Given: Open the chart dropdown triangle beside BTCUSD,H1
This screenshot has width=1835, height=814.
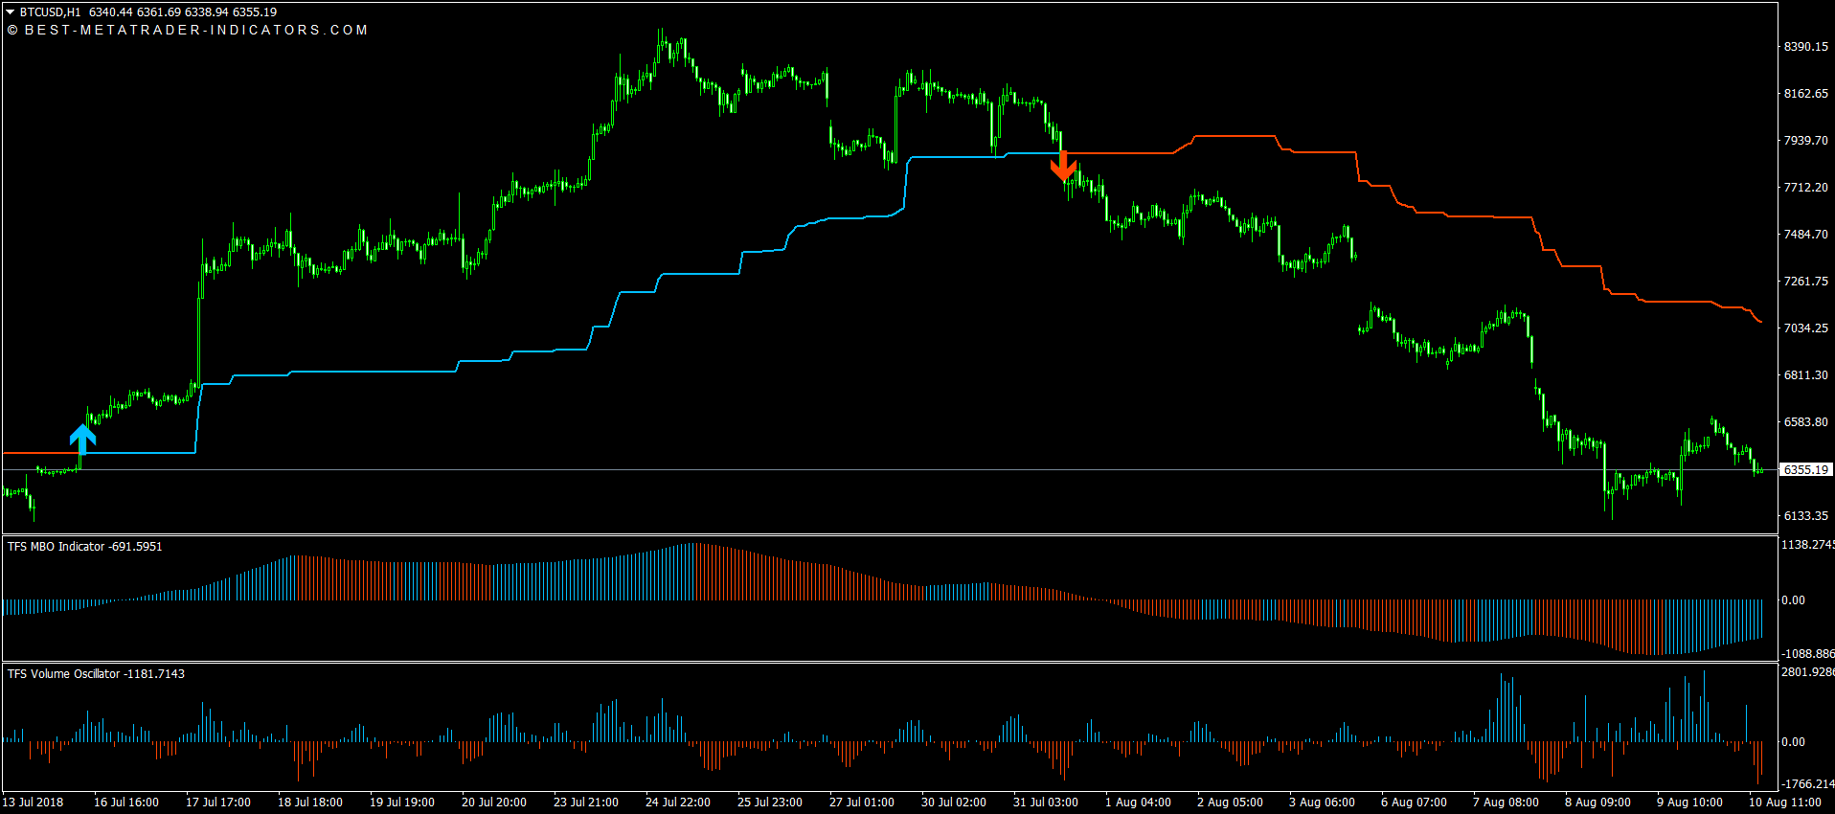Looking at the screenshot, I should (11, 12).
